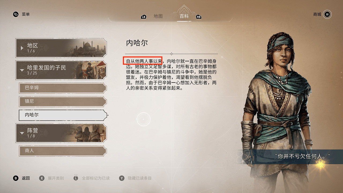Click the B button icon for 返回

(x=16, y=178)
